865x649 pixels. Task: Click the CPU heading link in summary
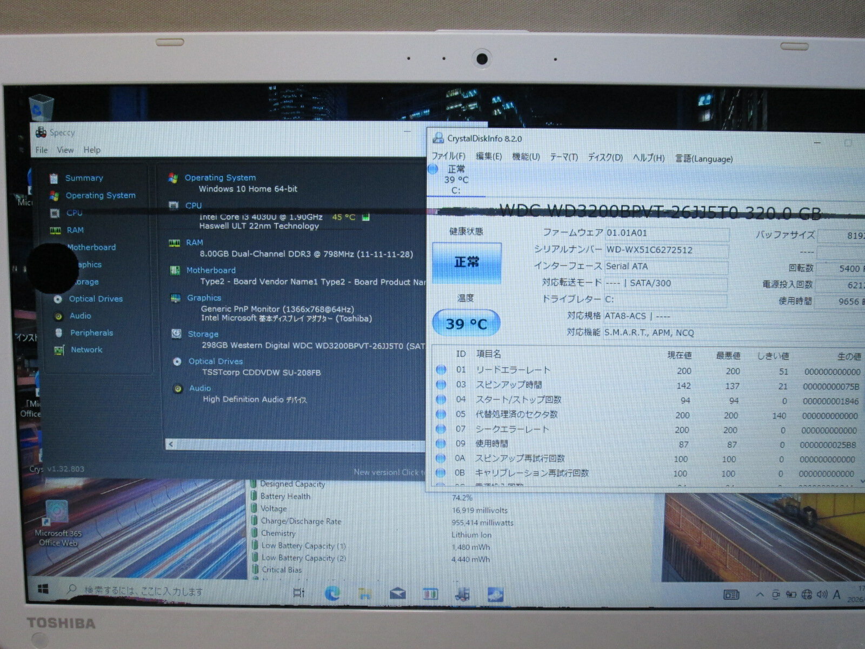[193, 206]
